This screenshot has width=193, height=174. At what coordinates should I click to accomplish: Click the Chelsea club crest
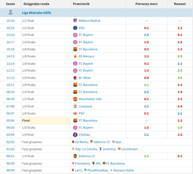[x=75, y=135]
